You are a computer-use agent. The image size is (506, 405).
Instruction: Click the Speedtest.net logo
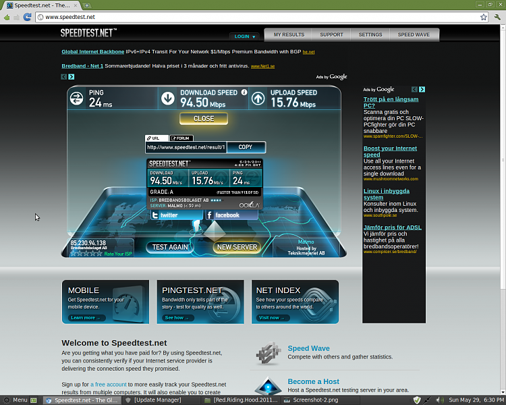click(x=88, y=33)
